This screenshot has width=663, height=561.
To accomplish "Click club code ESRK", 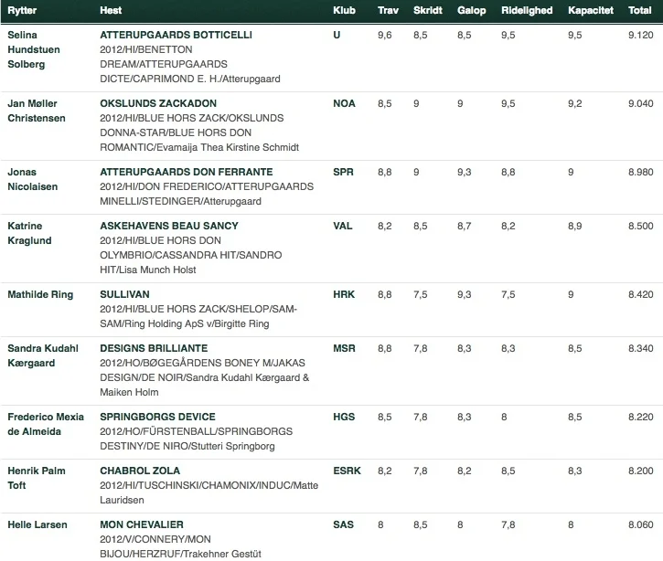I will (x=348, y=471).
